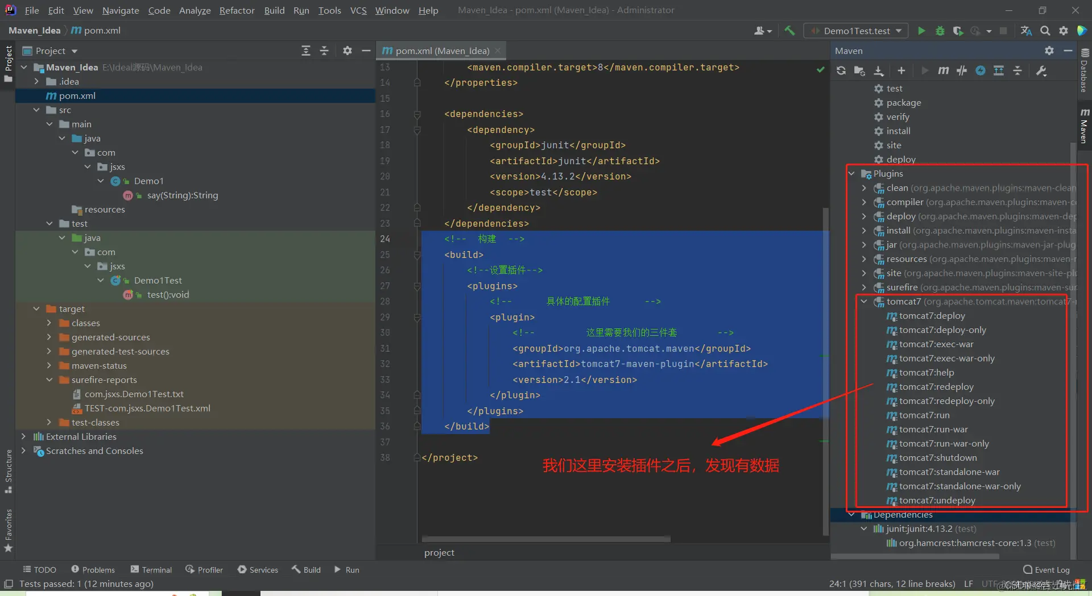Open the Build menu

tap(274, 10)
